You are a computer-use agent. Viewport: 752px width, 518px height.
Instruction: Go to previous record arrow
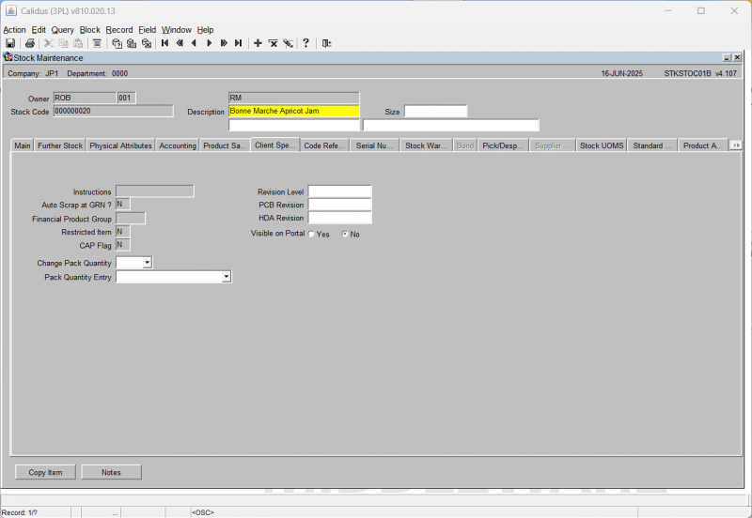point(195,43)
